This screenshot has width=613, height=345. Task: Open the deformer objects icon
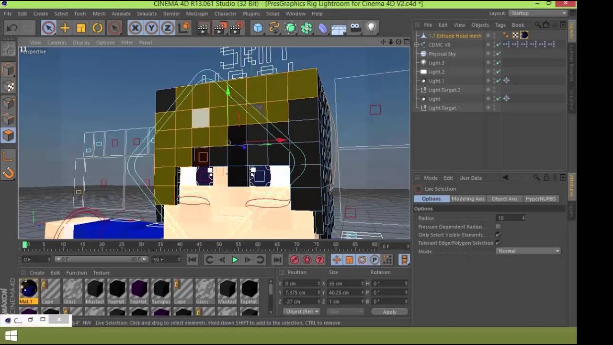323,28
